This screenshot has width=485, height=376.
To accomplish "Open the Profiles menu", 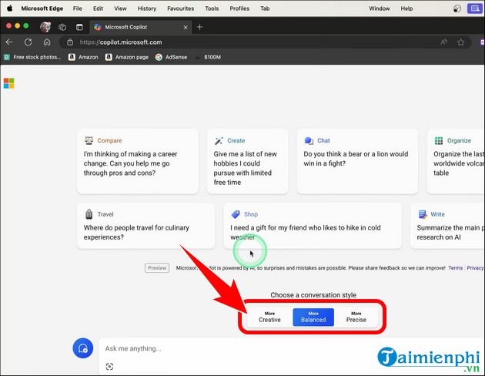I will (239, 8).
